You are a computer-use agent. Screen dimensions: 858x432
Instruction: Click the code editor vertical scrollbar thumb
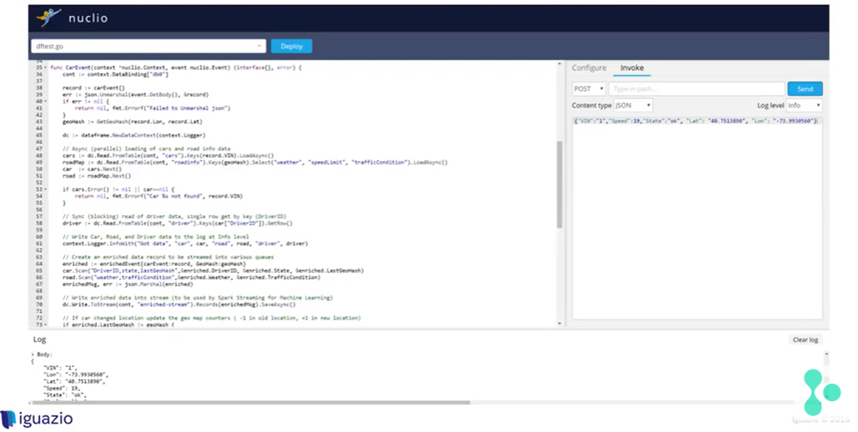coord(559,184)
